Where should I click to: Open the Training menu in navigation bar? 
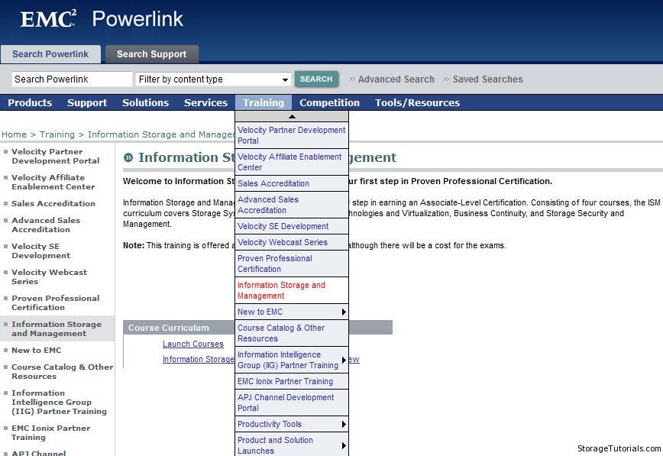click(264, 102)
